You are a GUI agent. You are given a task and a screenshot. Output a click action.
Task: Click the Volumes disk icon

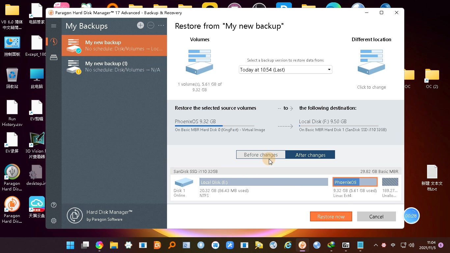click(200, 62)
